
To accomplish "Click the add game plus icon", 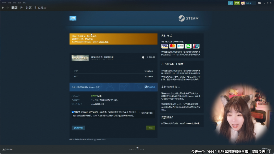I will (x=4, y=150).
